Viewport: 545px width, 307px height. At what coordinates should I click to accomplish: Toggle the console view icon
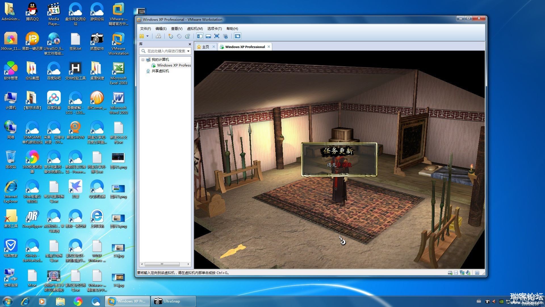click(238, 36)
